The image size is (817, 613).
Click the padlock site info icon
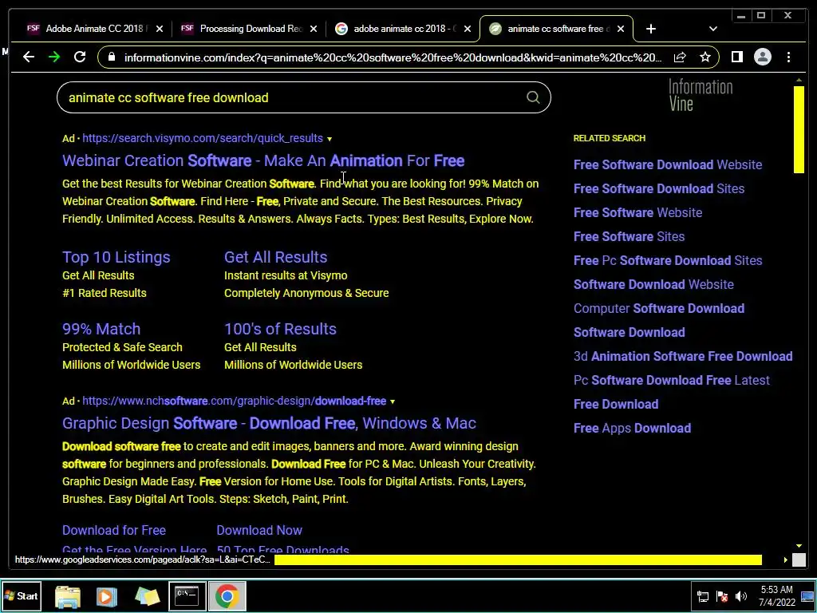[111, 57]
